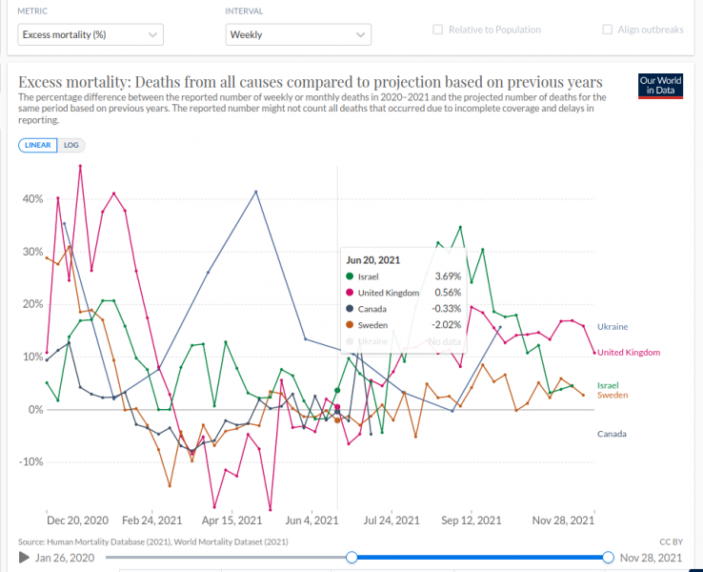Select the LINEAR scale option
Screen dimensions: 703x572
[x=37, y=146]
